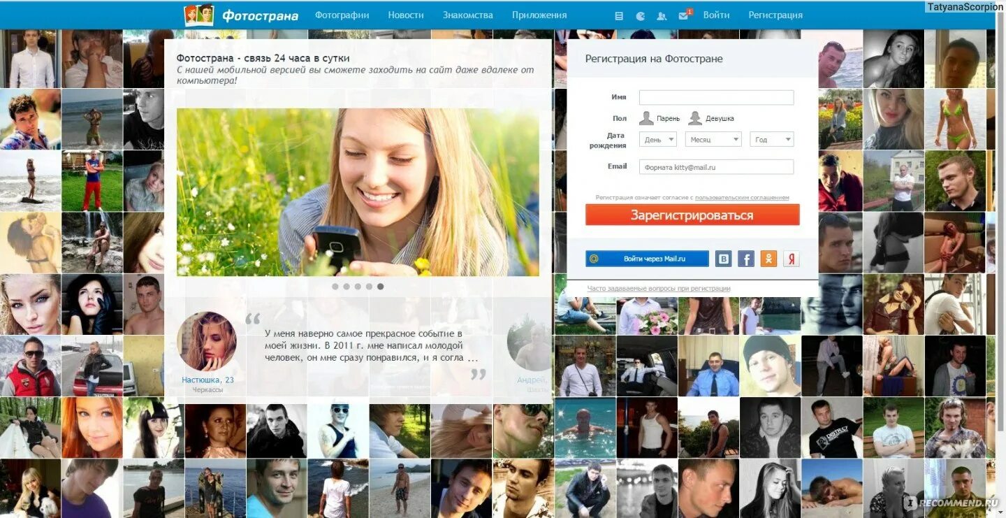Open the Месяц birth month dropdown
1006x518 pixels.
(x=713, y=140)
